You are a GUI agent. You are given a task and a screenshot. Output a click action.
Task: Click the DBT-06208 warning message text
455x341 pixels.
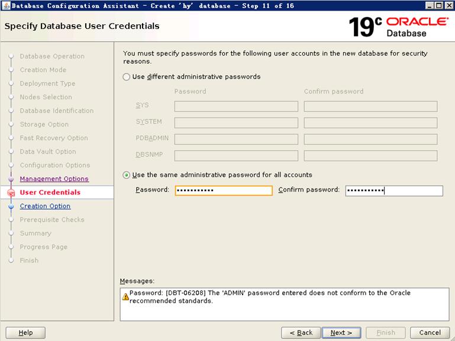pyautogui.click(x=270, y=297)
